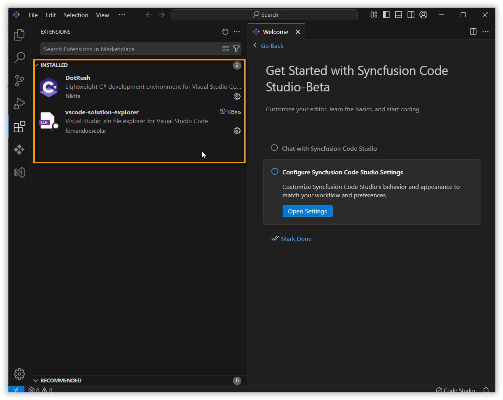The image size is (503, 400).
Task: Open errors and warnings problems indicator
Action: [x=40, y=390]
